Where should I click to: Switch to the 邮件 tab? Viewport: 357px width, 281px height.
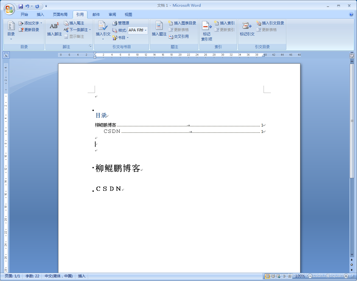[x=96, y=14]
